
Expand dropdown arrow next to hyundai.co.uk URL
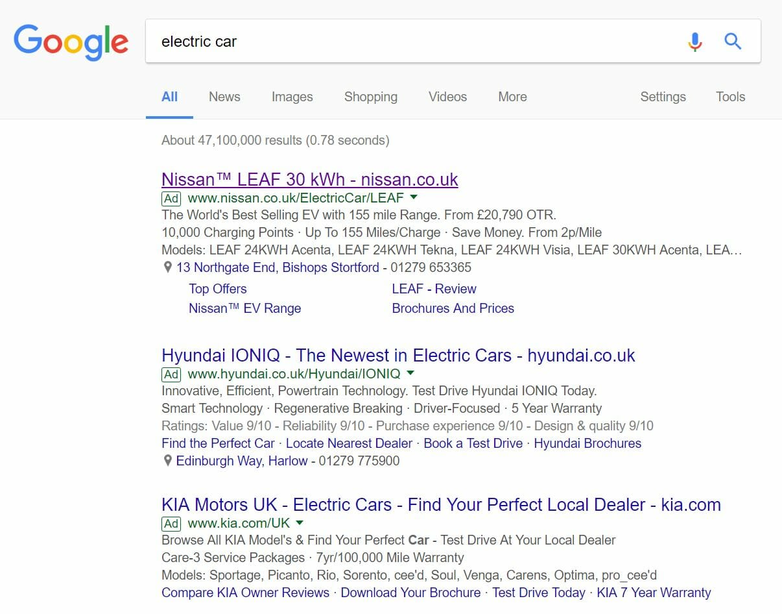[410, 373]
